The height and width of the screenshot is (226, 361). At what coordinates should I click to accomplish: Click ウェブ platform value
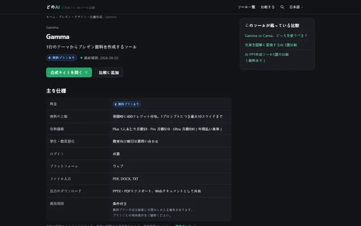click(x=118, y=166)
